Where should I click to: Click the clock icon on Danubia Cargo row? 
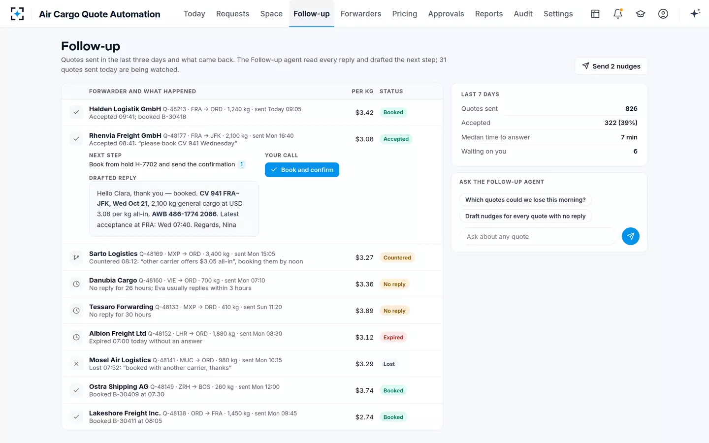point(76,284)
